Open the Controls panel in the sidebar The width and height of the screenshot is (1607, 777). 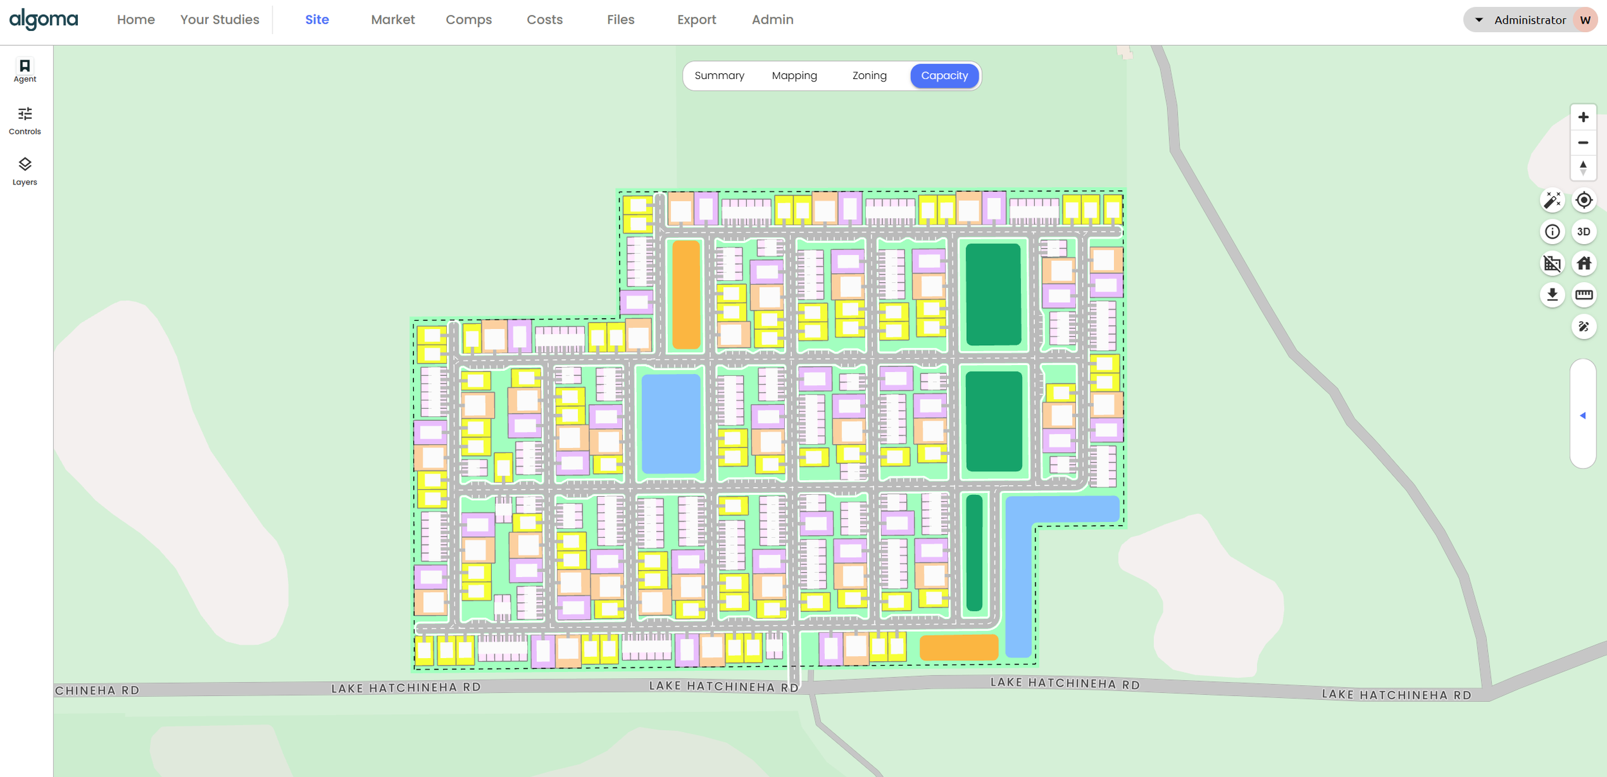(x=24, y=121)
